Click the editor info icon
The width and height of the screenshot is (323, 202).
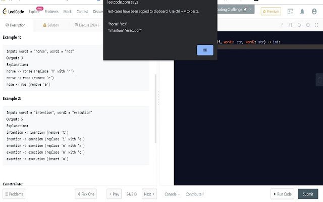click(x=282, y=25)
